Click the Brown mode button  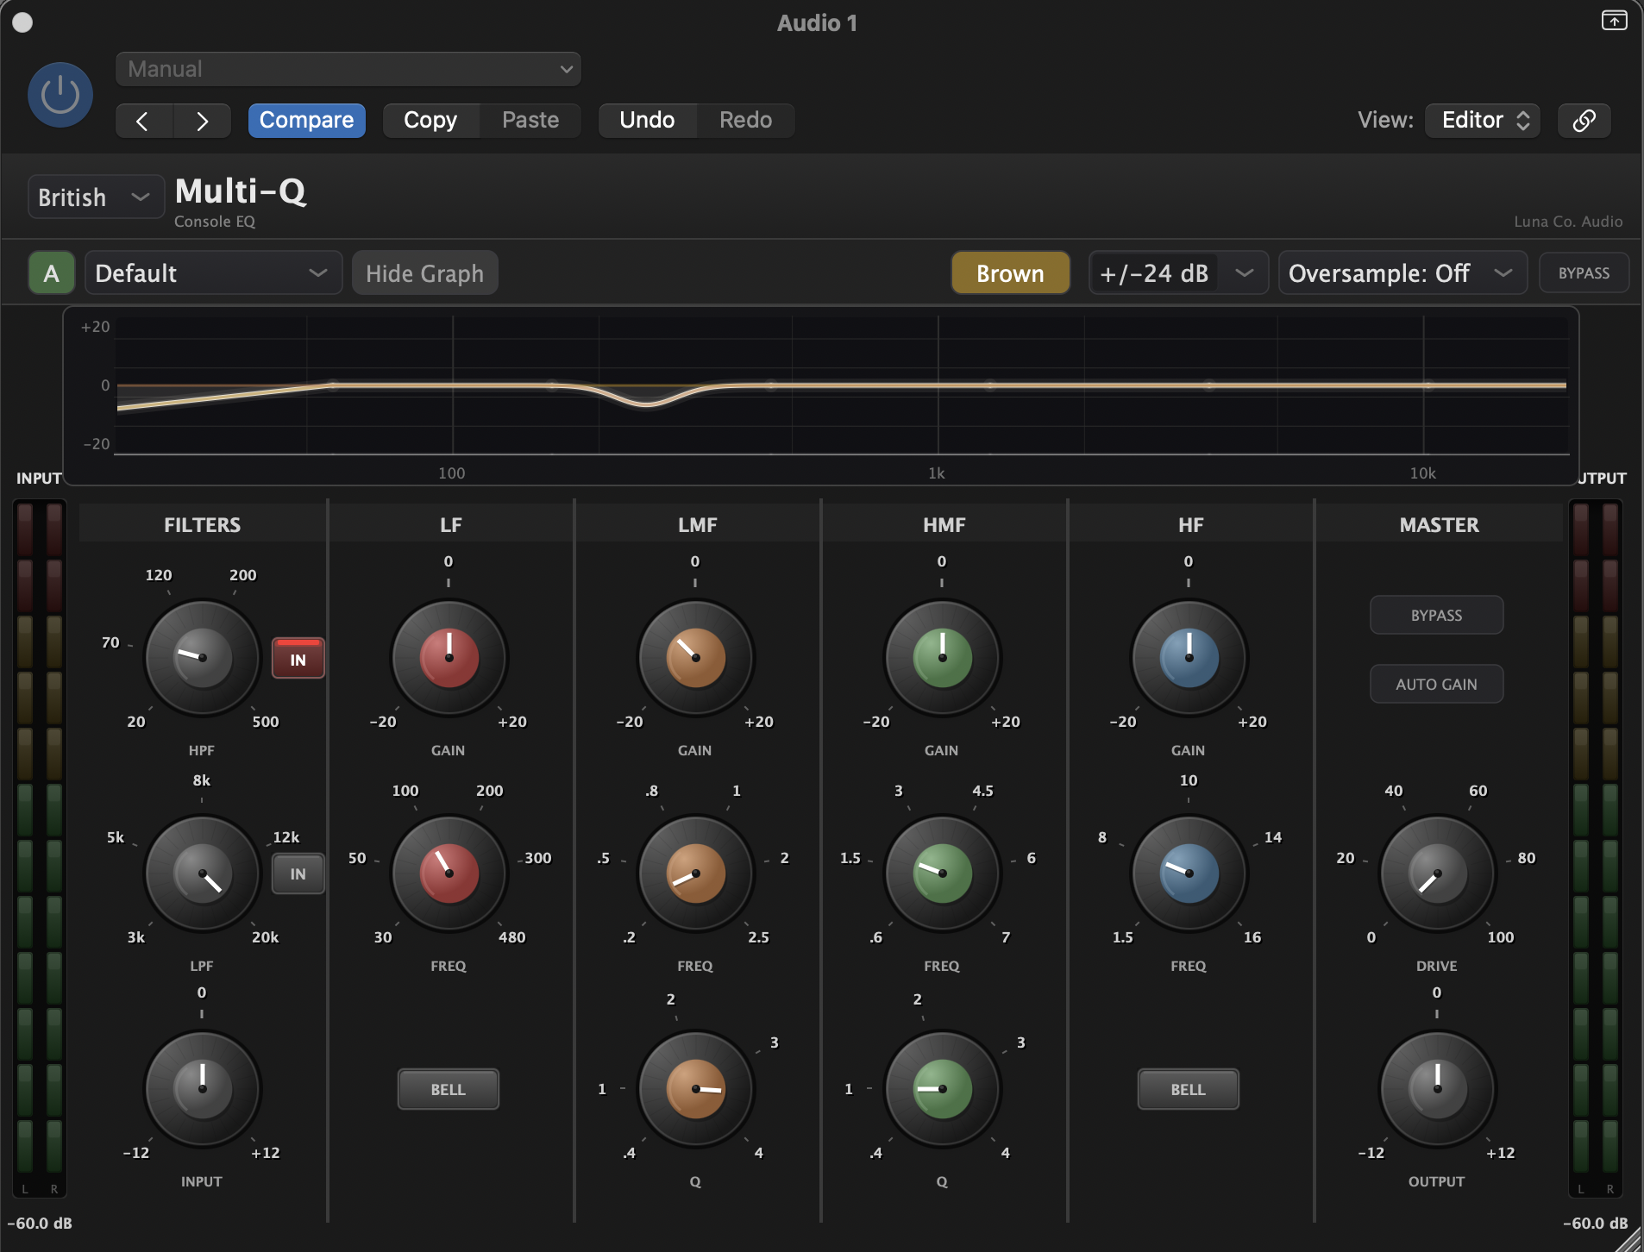point(1010,273)
